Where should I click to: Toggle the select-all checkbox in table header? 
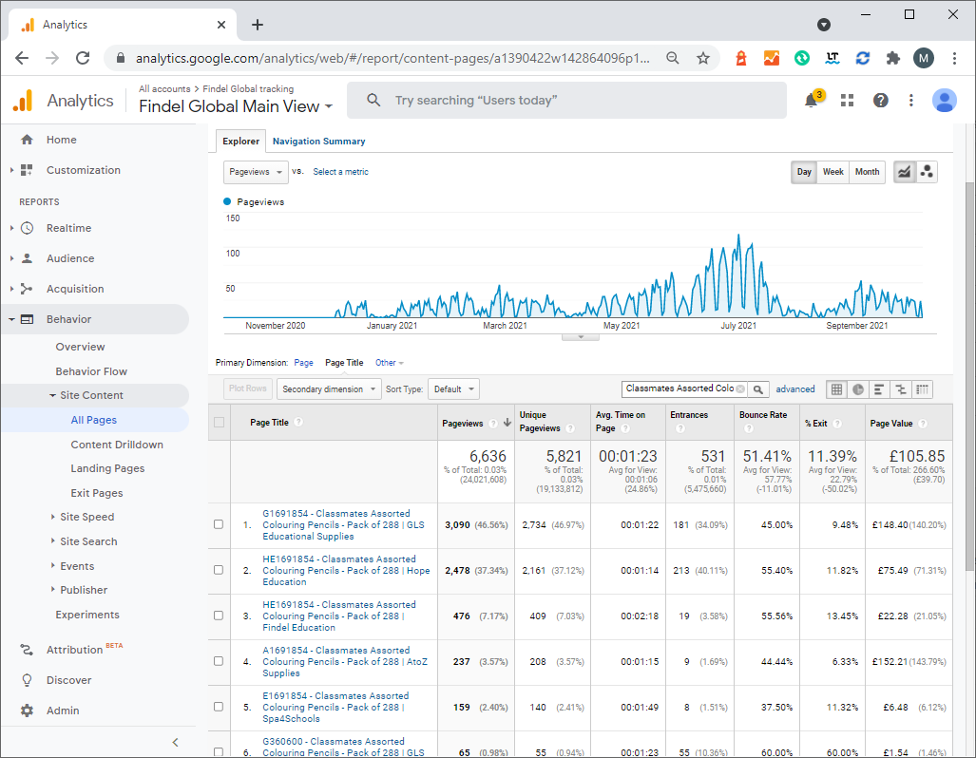point(220,423)
